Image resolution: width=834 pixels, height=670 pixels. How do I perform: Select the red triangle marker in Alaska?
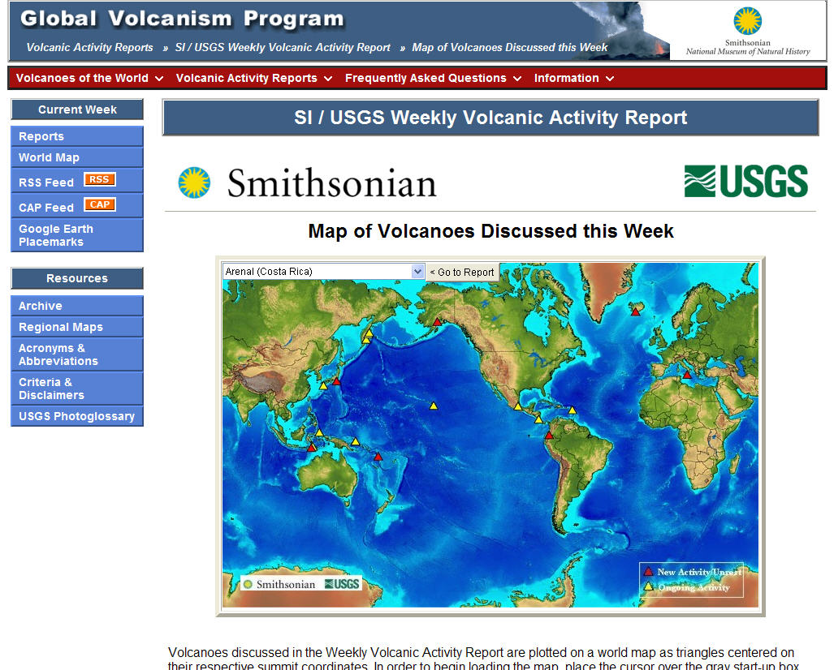click(437, 322)
